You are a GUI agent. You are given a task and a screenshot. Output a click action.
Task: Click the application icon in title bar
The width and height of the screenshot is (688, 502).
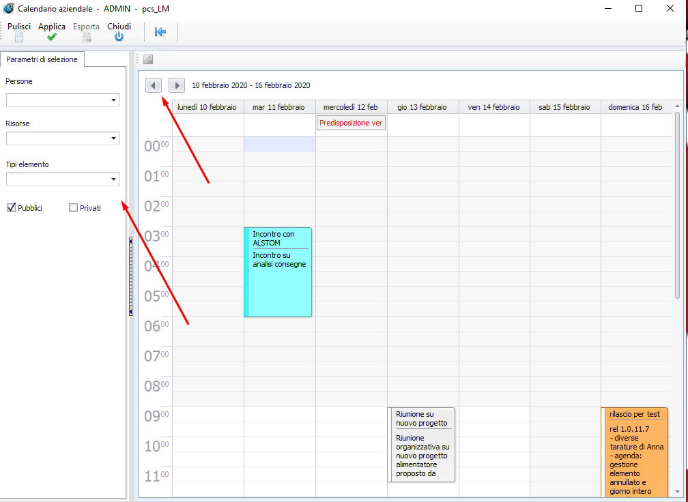click(x=9, y=9)
